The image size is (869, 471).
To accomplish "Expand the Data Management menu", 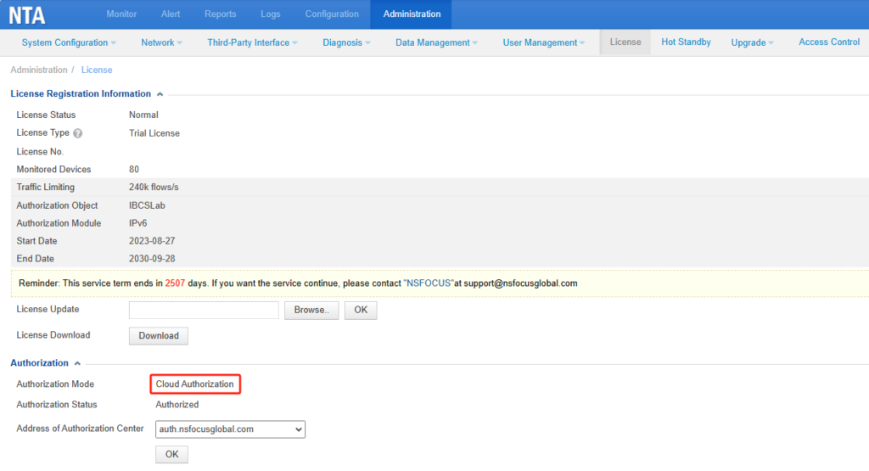I will coord(436,42).
